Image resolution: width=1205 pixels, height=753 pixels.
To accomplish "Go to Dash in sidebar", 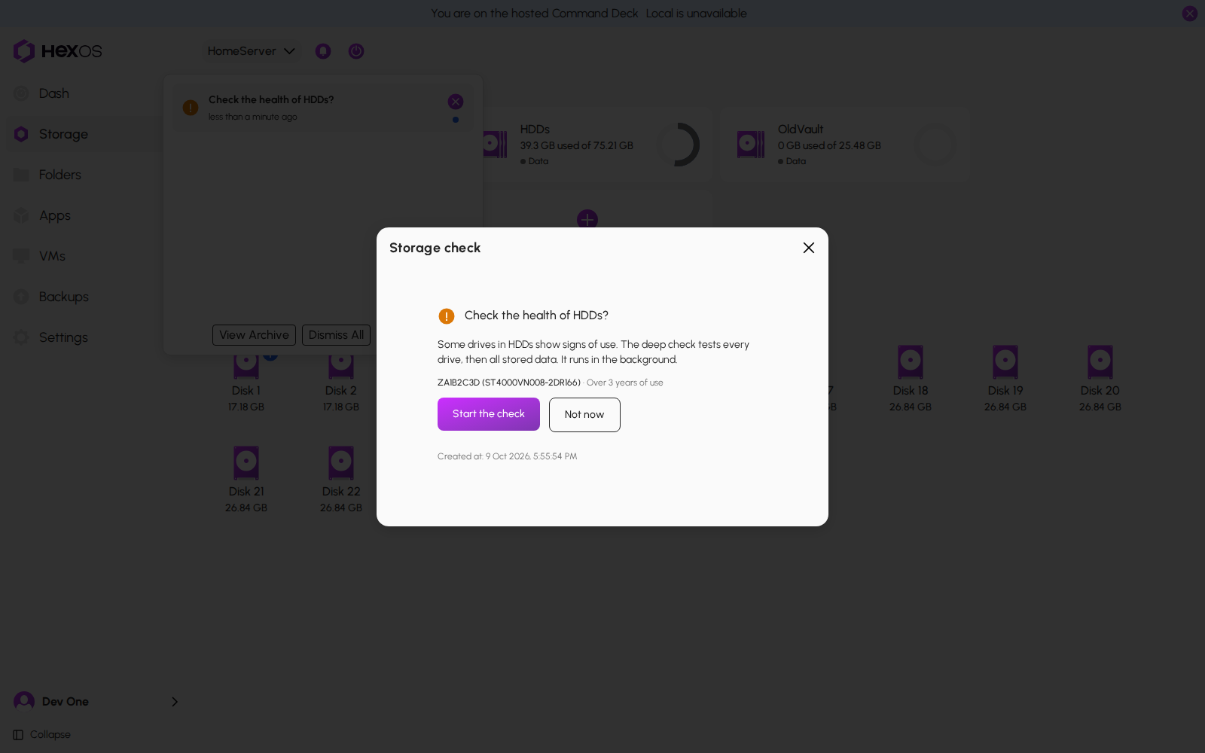I will [x=54, y=93].
